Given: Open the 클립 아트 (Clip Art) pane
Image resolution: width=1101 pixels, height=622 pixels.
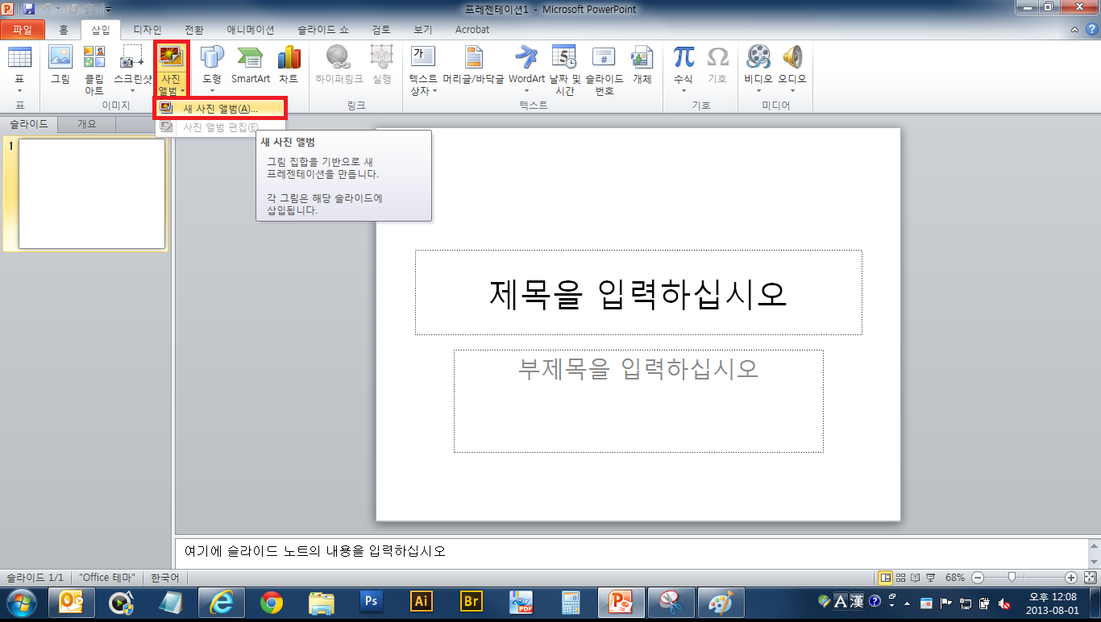Looking at the screenshot, I should [x=94, y=68].
